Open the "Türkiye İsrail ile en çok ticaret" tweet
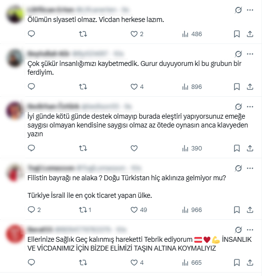This screenshot has width=262, height=276. (90, 195)
